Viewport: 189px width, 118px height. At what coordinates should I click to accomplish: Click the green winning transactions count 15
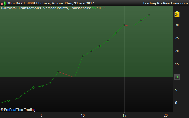point(94,8)
